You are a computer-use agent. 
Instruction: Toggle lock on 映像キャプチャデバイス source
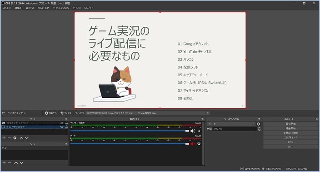(66, 123)
